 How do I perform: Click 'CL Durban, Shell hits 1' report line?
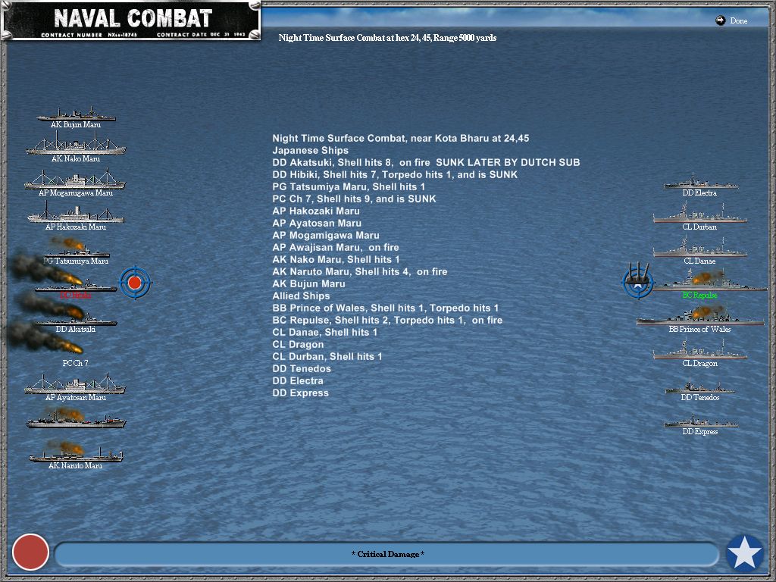[x=327, y=356]
